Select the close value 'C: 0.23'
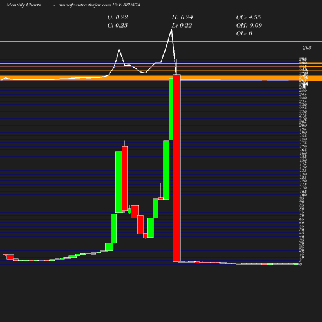 (x=118, y=26)
